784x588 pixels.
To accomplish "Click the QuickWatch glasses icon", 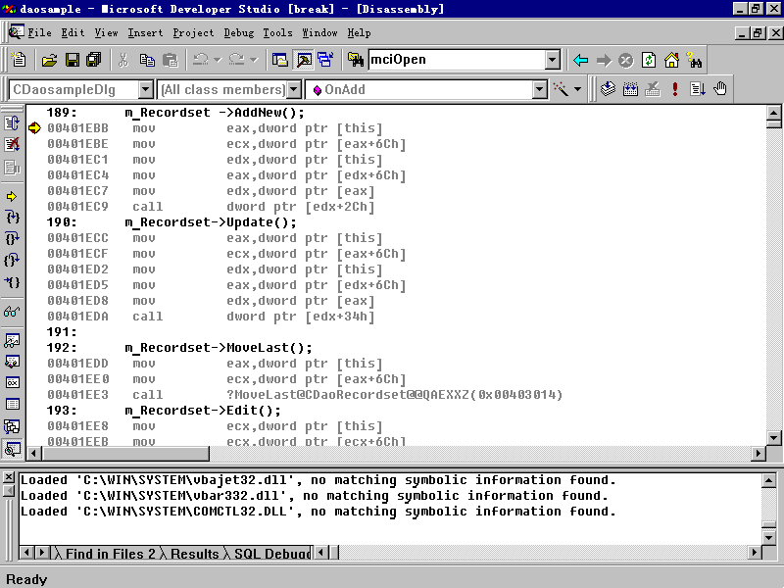I will coord(12,312).
